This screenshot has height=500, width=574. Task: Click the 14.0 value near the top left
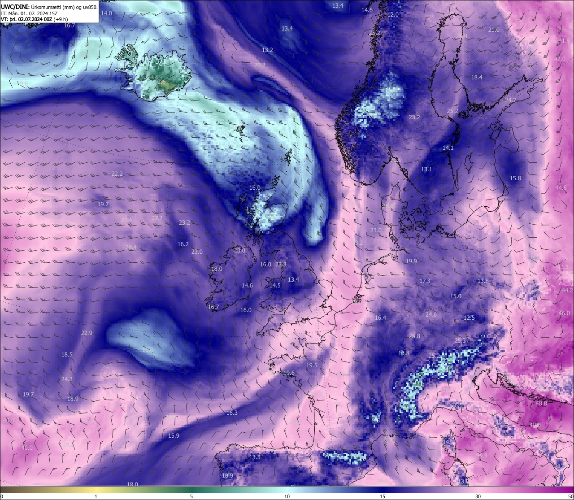(x=106, y=13)
